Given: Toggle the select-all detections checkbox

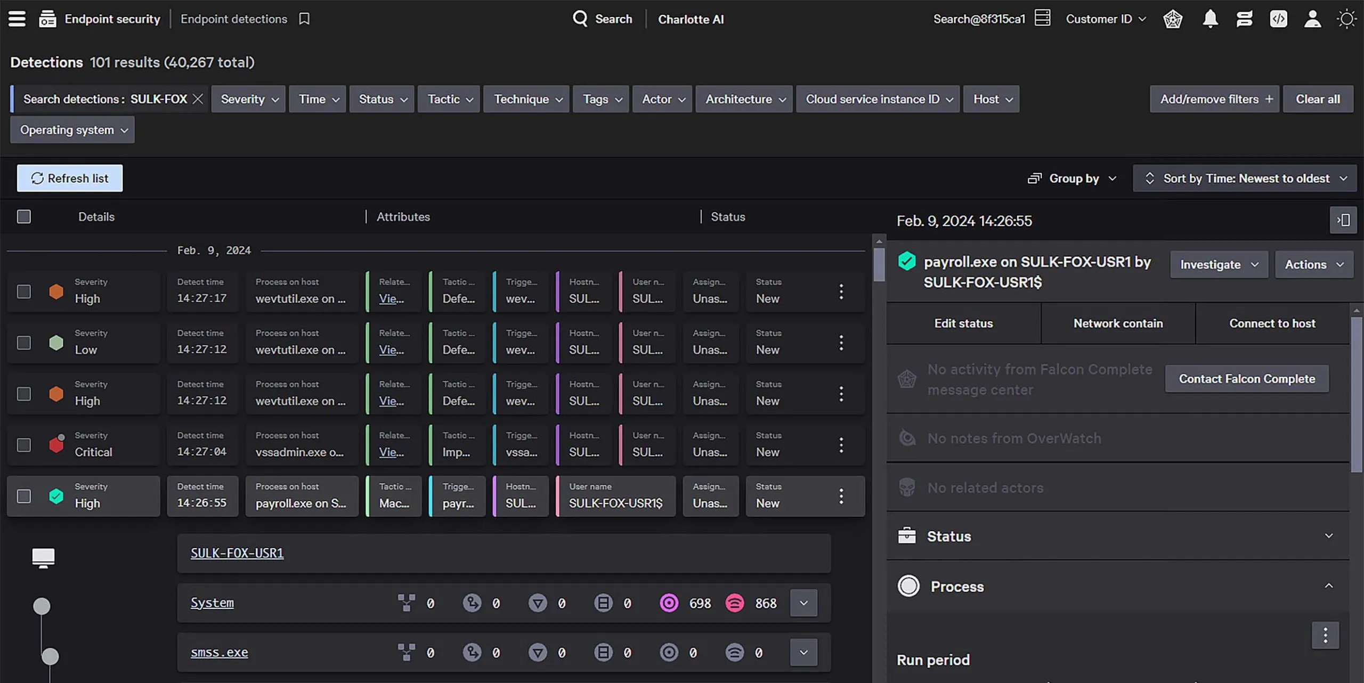Looking at the screenshot, I should [x=23, y=216].
